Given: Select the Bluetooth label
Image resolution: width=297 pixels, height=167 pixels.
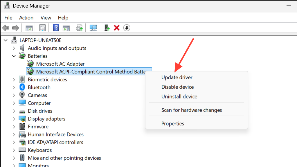Looking at the screenshot, I should pyautogui.click(x=39, y=87).
